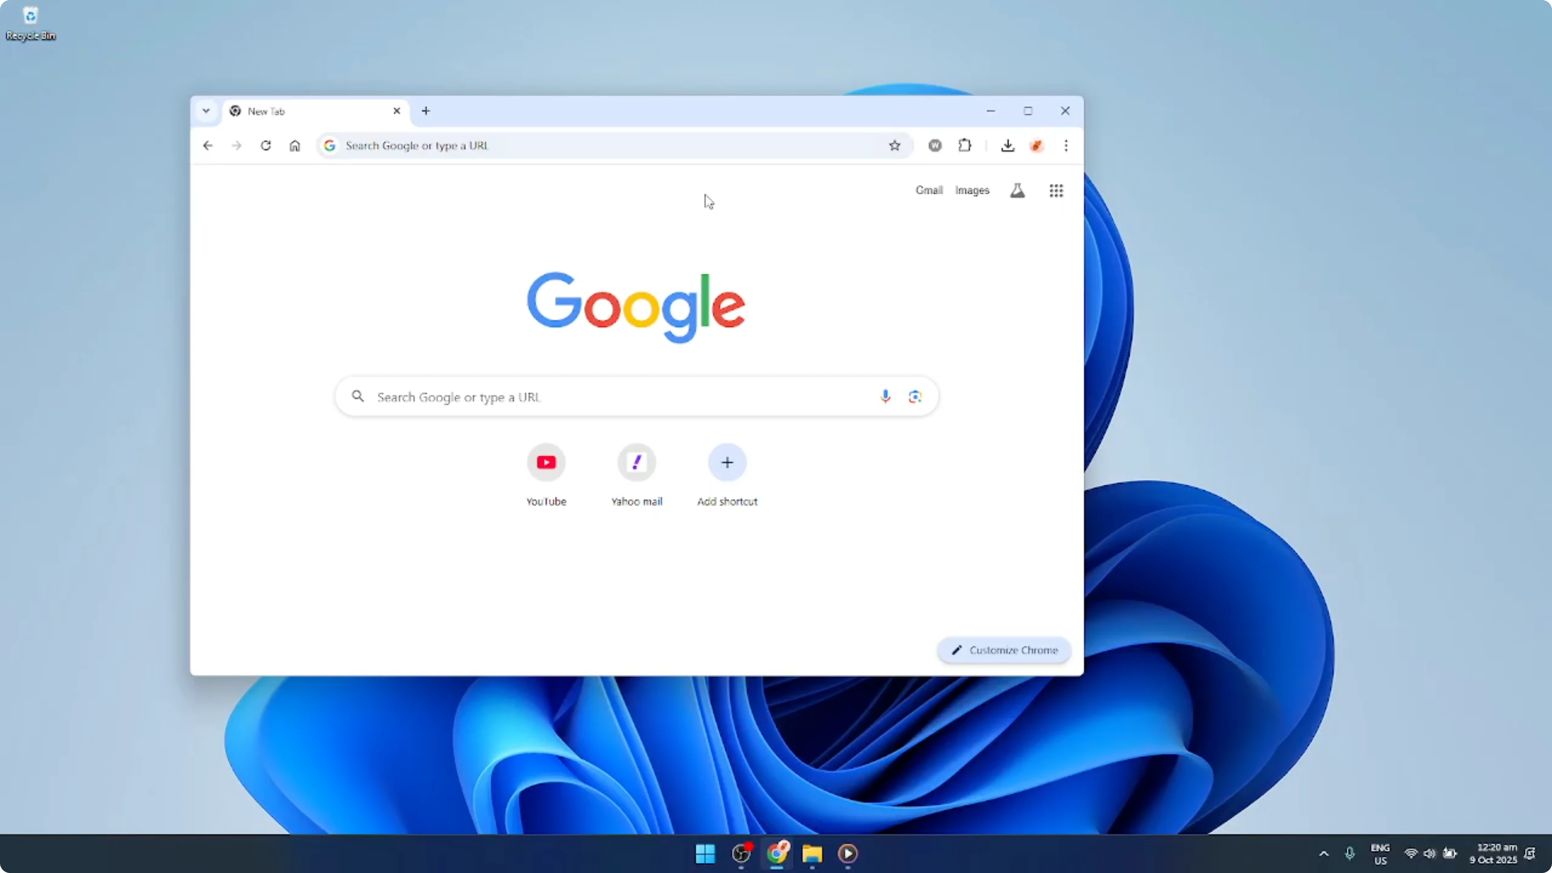Bookmark this page using the star icon
The height and width of the screenshot is (873, 1552).
pos(895,145)
